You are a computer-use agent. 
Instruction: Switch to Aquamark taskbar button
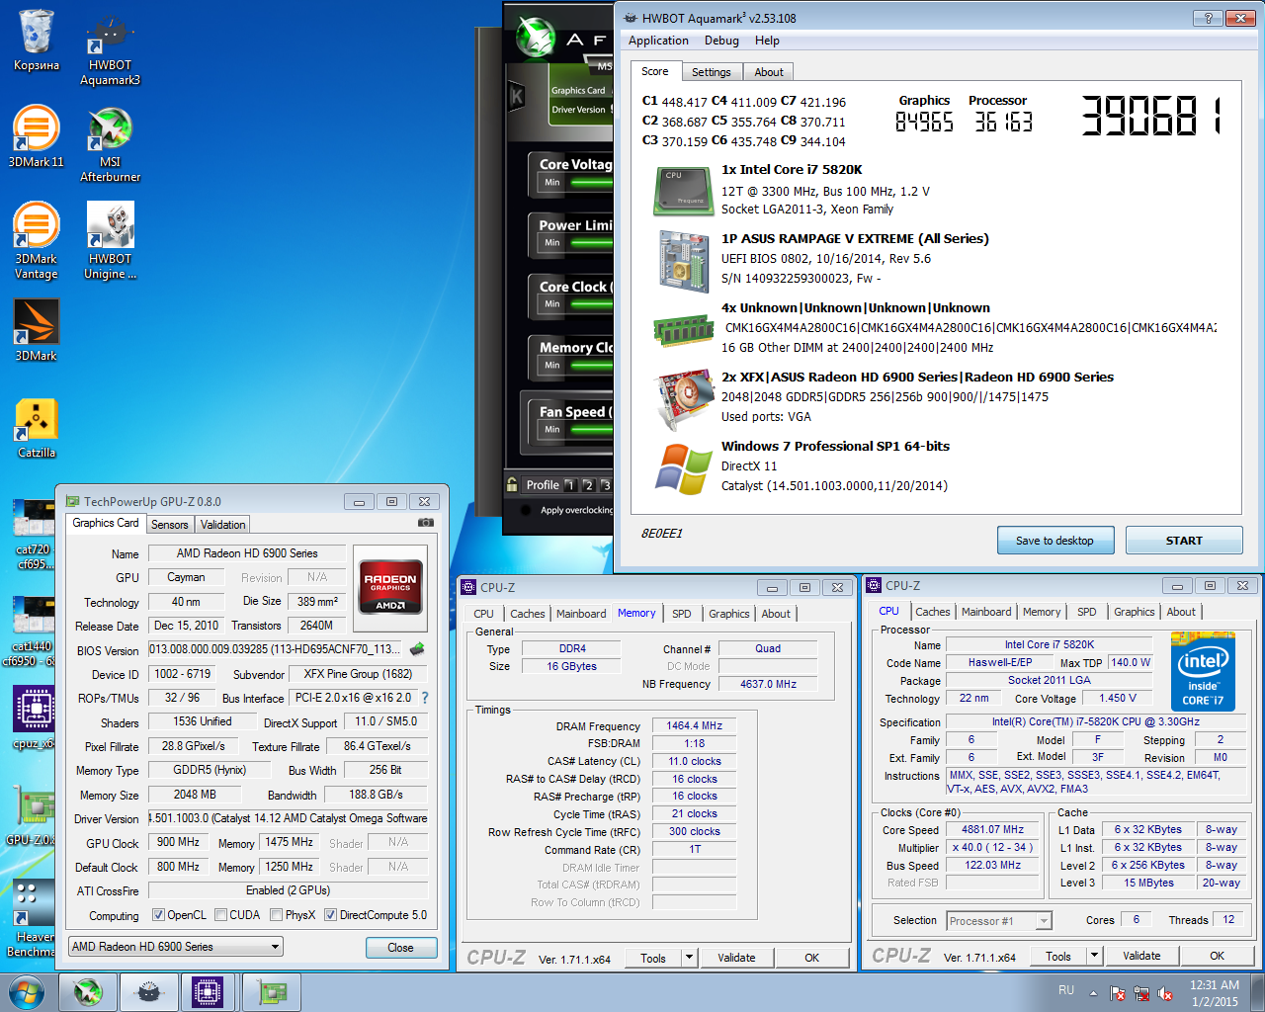pos(148,992)
